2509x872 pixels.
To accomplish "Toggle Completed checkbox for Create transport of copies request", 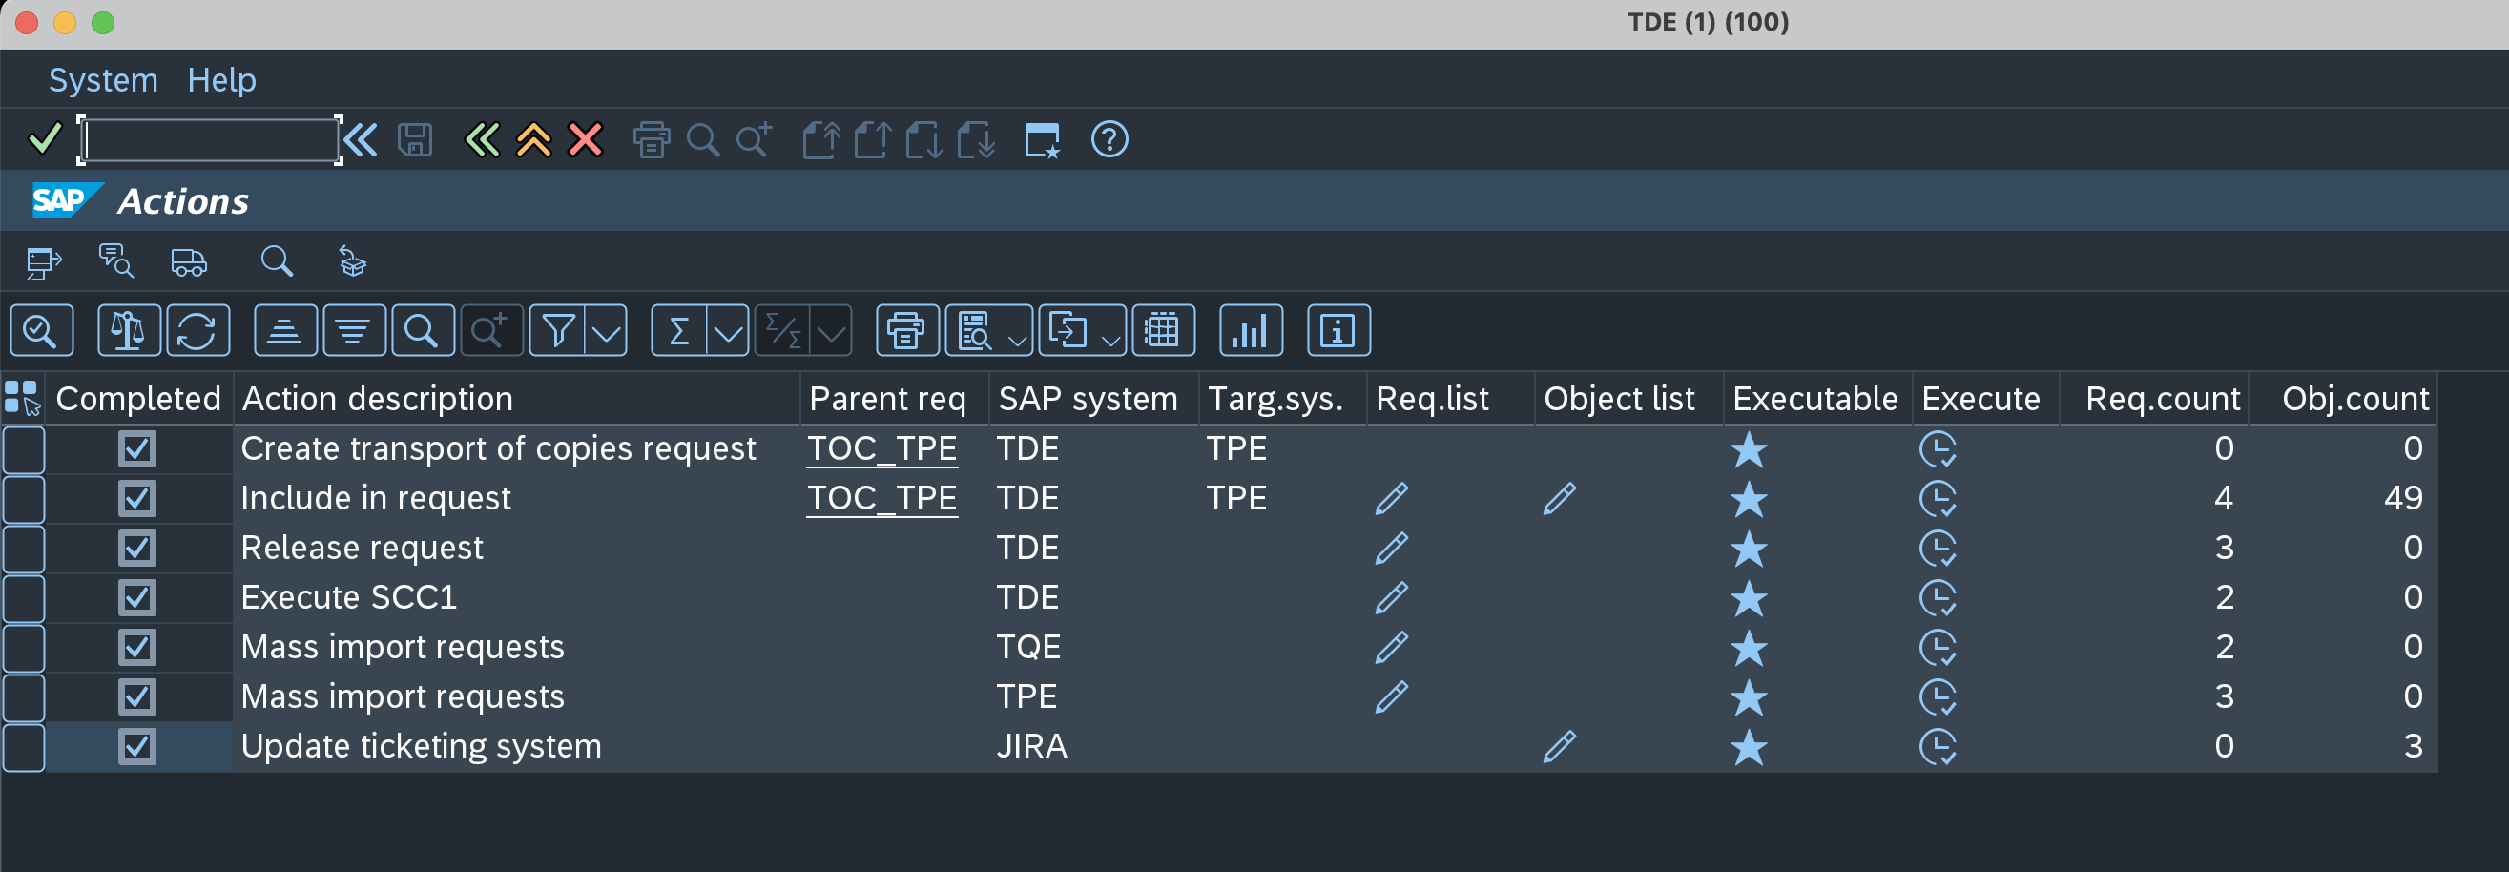I will pyautogui.click(x=137, y=449).
